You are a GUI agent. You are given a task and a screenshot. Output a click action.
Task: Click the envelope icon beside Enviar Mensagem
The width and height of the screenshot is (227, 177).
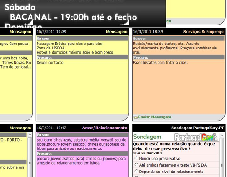(x=136, y=118)
